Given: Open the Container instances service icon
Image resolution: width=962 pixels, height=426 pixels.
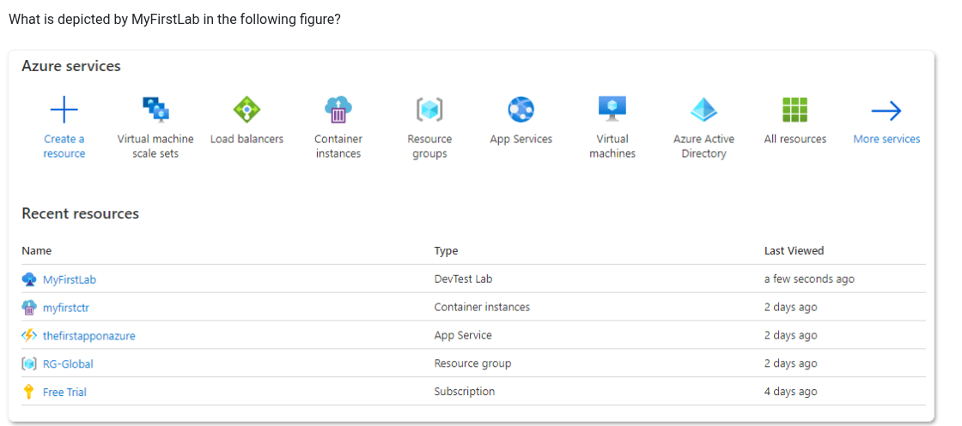Looking at the screenshot, I should (x=338, y=111).
